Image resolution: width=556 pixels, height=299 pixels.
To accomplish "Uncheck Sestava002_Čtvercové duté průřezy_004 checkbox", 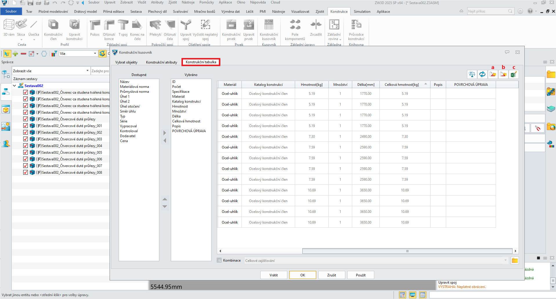I will tap(26, 146).
